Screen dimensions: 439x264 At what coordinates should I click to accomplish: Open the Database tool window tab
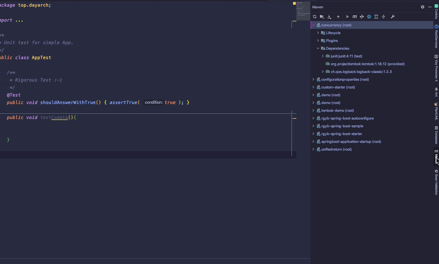coord(436,135)
